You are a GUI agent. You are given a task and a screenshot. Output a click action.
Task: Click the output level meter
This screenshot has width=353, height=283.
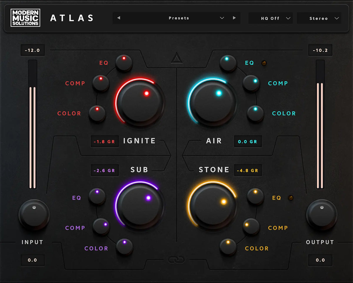tap(320, 125)
